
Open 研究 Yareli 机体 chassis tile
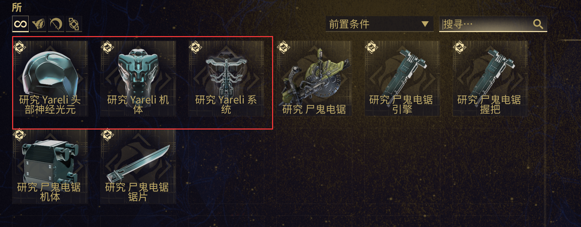pos(138,79)
